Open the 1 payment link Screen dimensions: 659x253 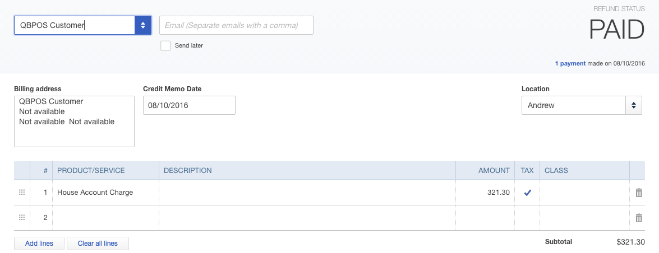click(x=570, y=63)
